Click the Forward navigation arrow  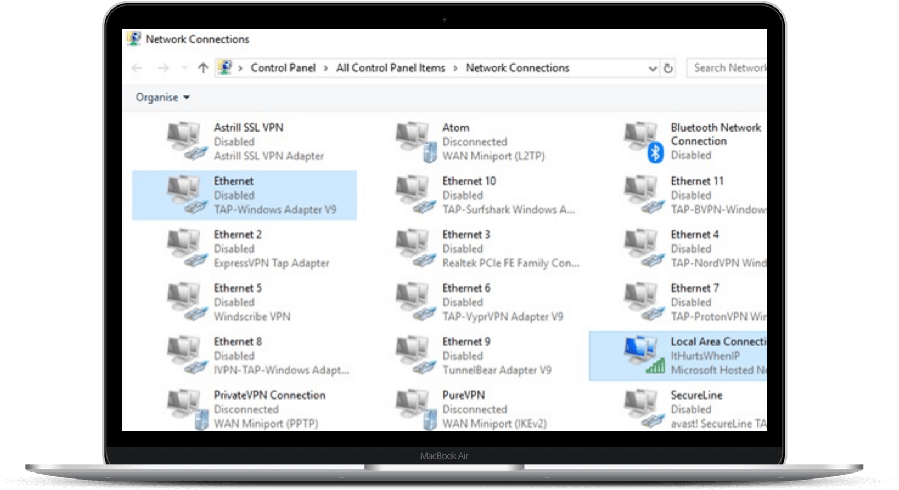pyautogui.click(x=163, y=68)
